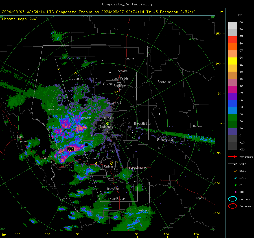Click the Vulcan town label
This screenshot has height=238, width=254.
[143, 210]
